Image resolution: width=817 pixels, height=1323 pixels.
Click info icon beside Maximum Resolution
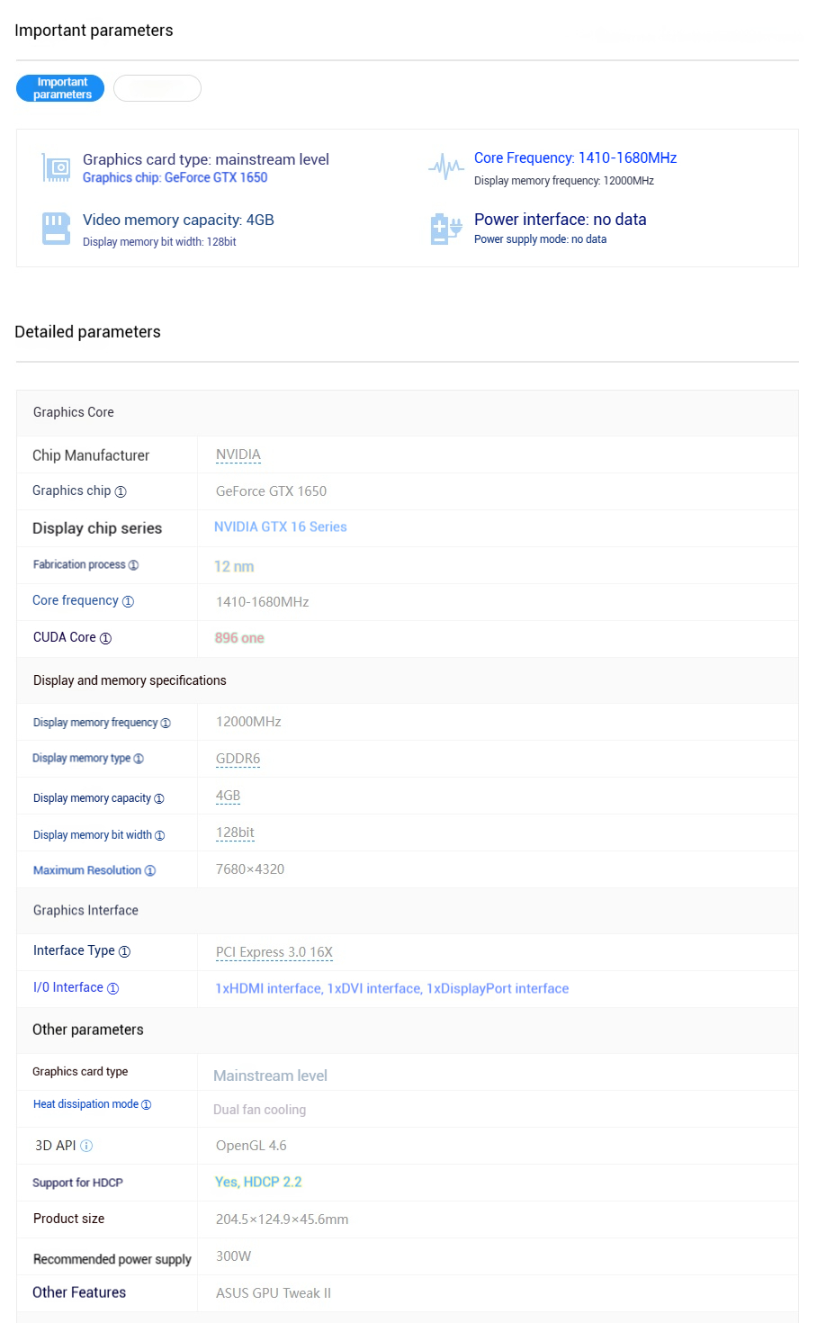(150, 870)
